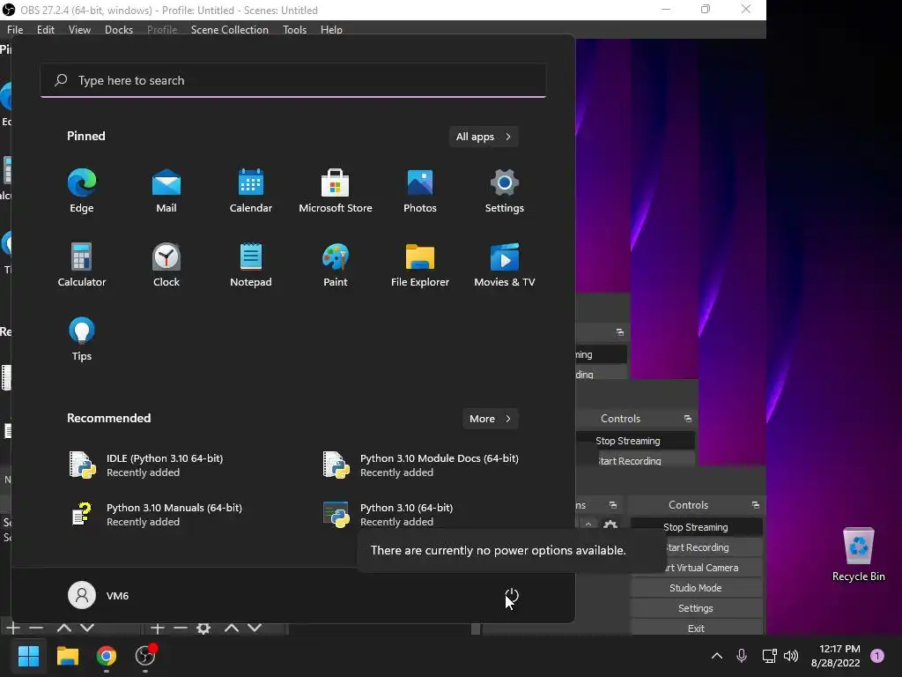This screenshot has width=902, height=677.
Task: Add a scene with the leftmost plus icon
Action: click(x=12, y=628)
